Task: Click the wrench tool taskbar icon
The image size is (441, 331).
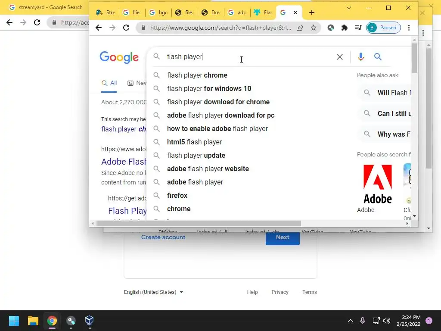Action: click(x=71, y=321)
